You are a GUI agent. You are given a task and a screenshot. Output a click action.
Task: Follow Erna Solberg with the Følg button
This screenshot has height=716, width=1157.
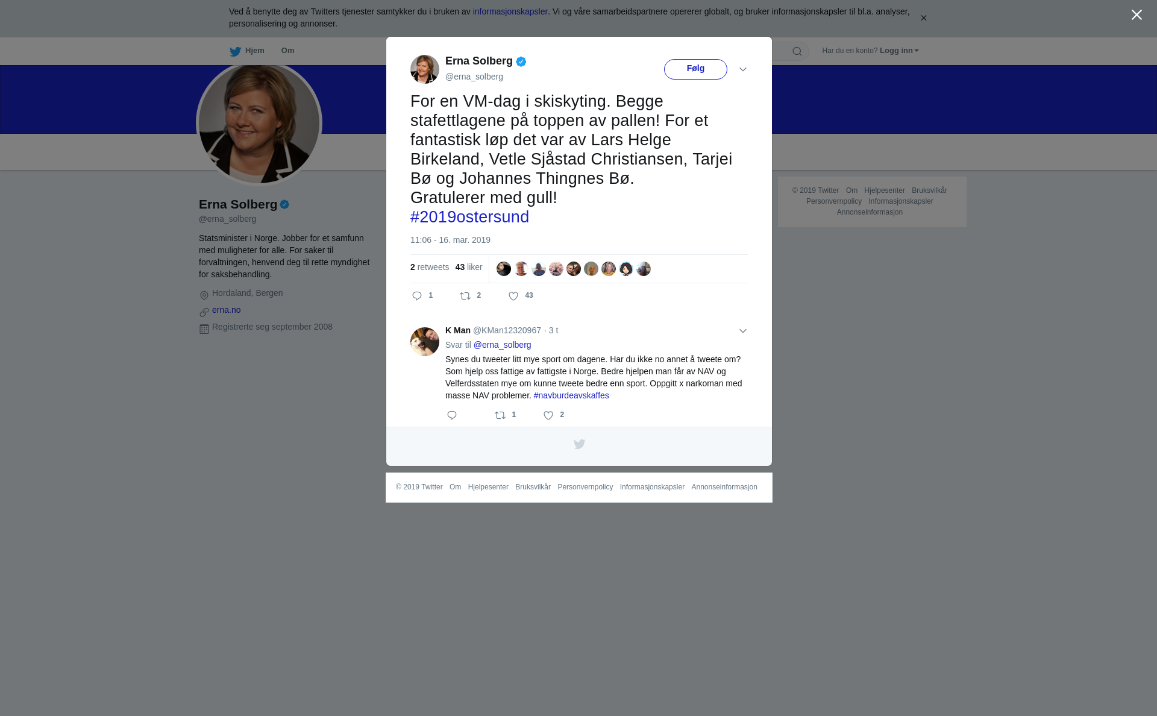pos(695,69)
